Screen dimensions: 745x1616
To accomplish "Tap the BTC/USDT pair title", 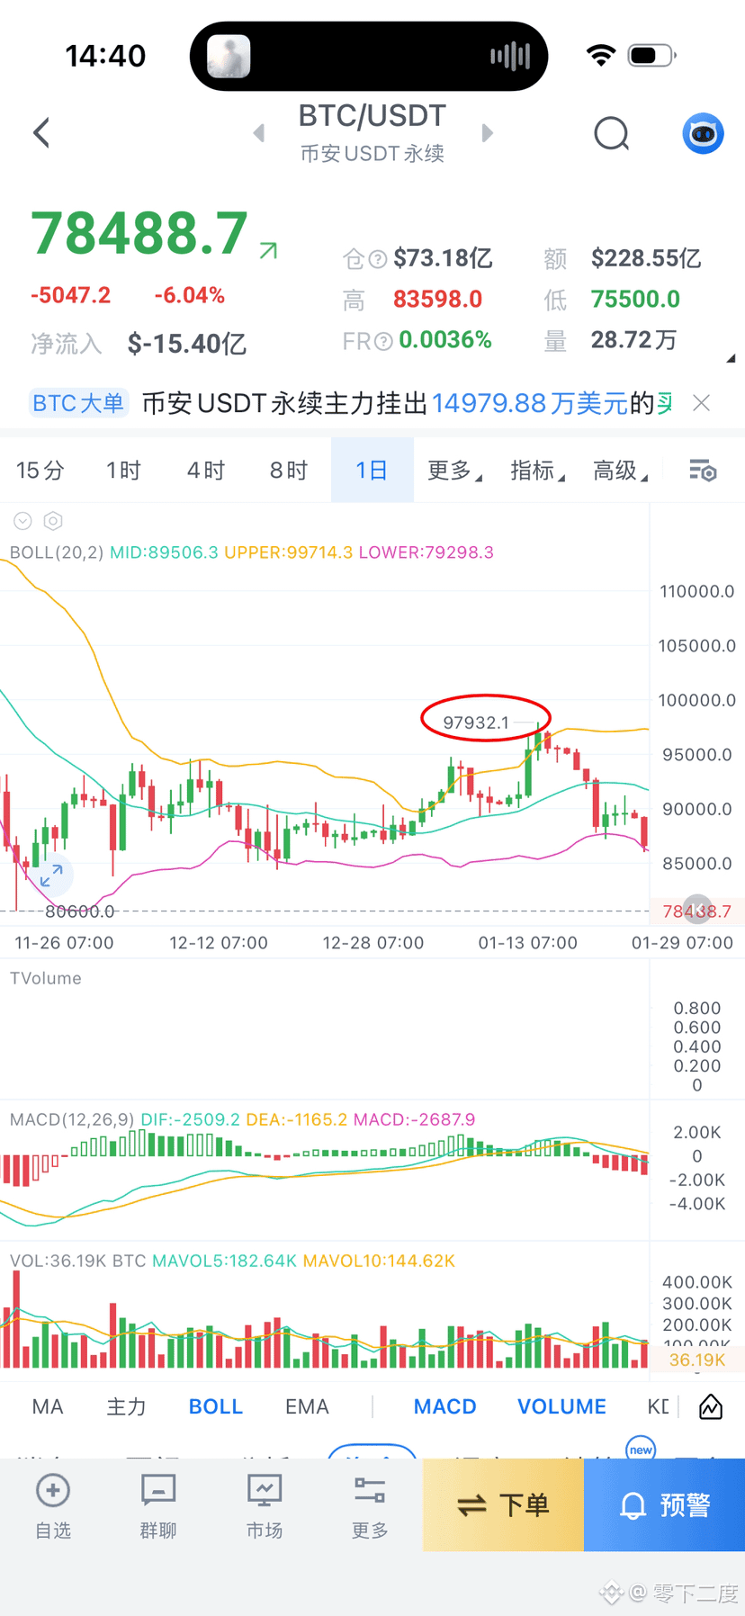I will click(372, 116).
